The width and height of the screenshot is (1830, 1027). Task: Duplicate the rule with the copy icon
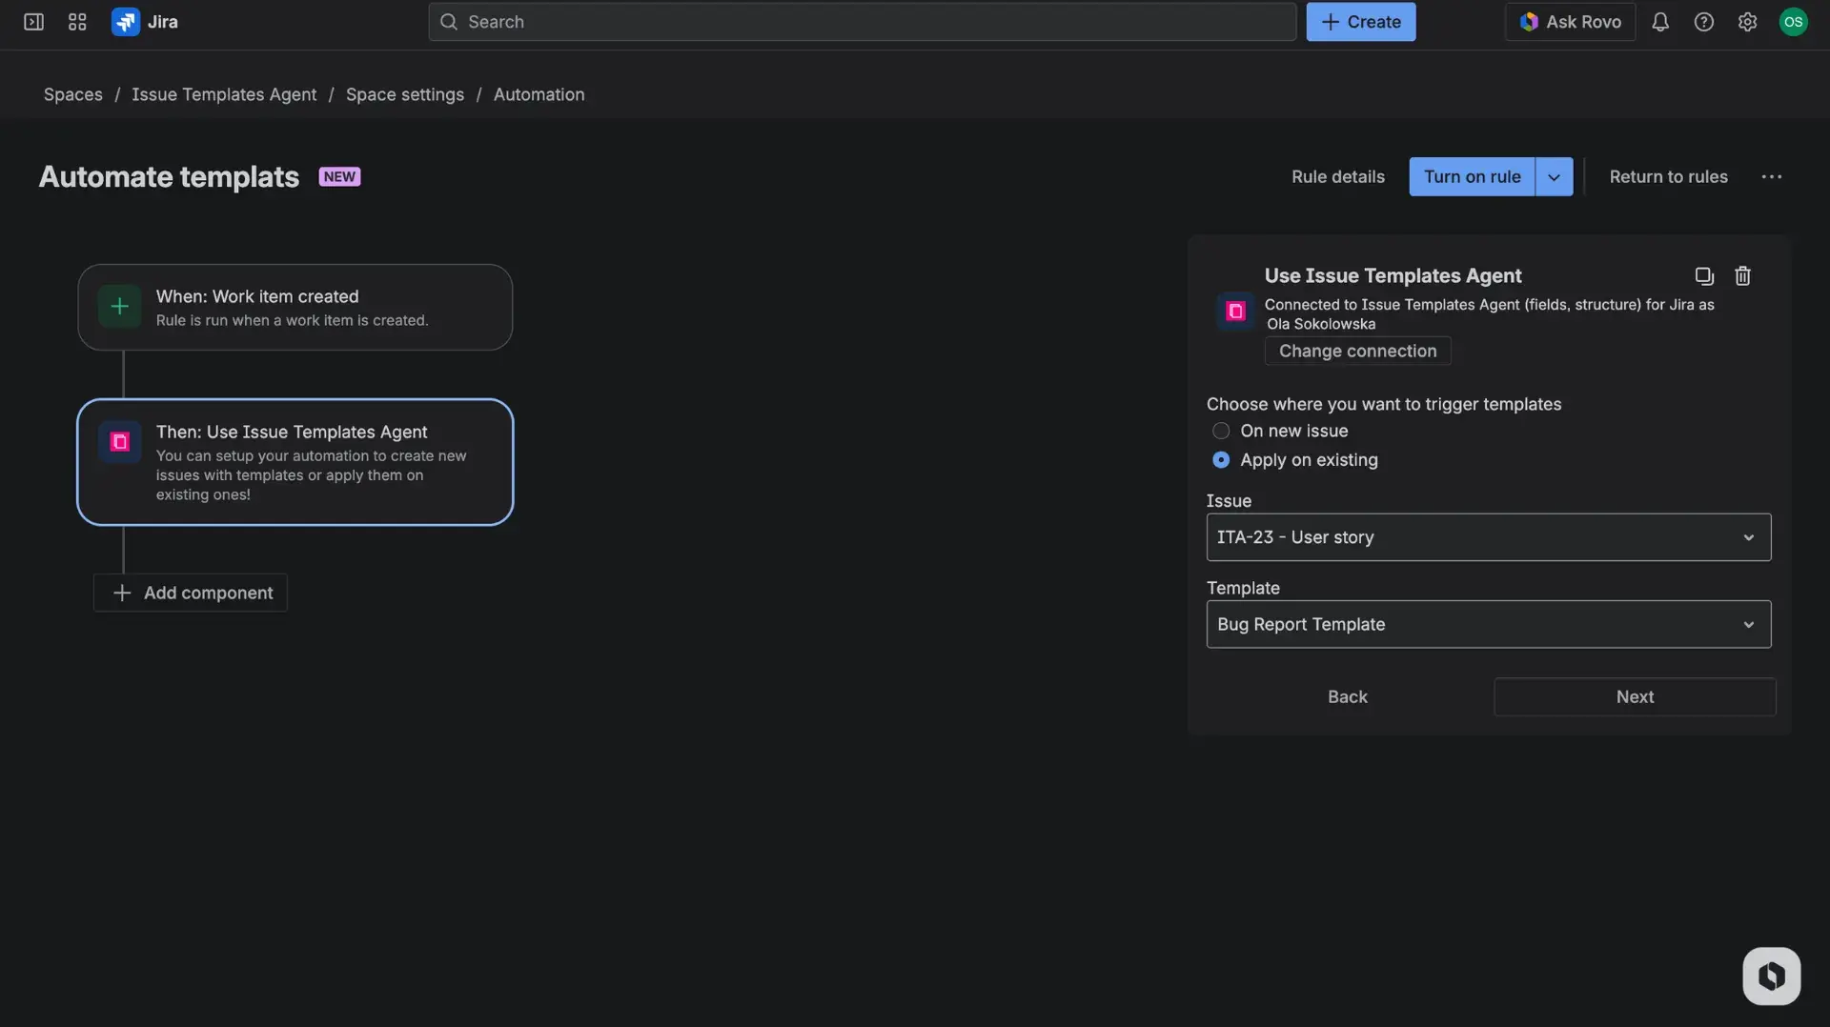tap(1703, 275)
